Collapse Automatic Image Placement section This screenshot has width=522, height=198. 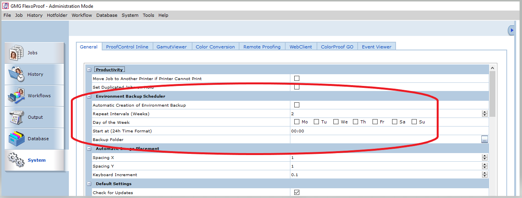pyautogui.click(x=89, y=148)
